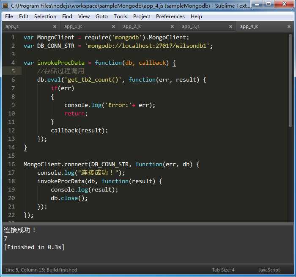
Task: Change the JavaScript syntax selector
Action: tap(269, 270)
